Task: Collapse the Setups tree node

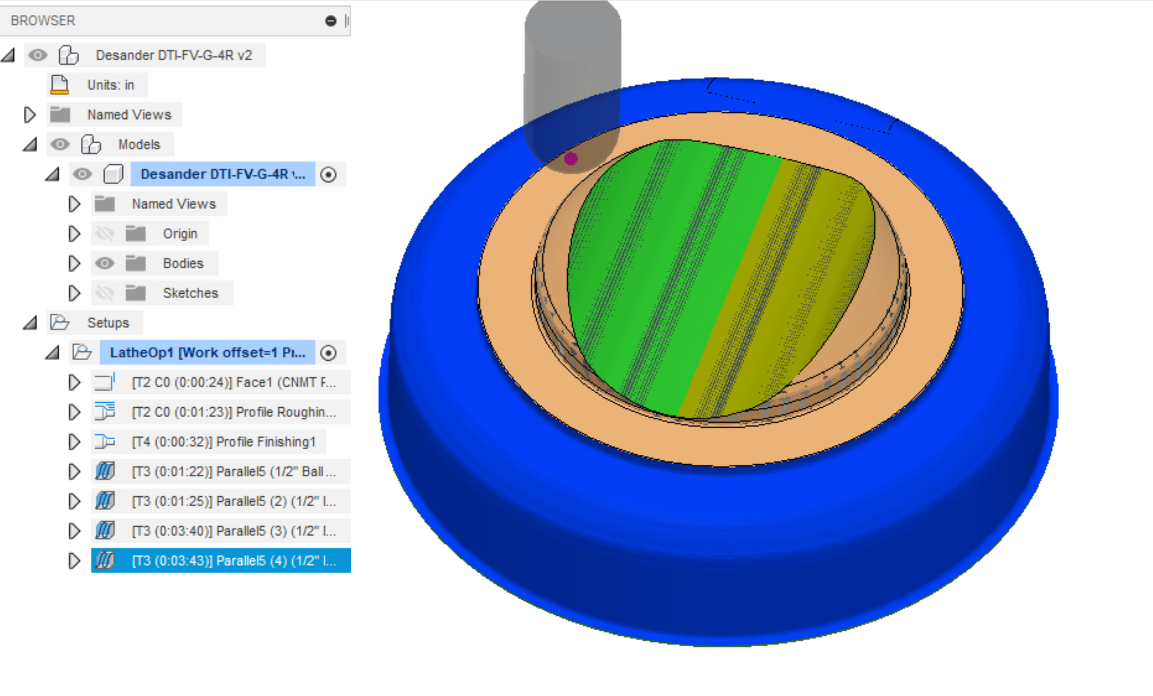Action: tap(30, 323)
